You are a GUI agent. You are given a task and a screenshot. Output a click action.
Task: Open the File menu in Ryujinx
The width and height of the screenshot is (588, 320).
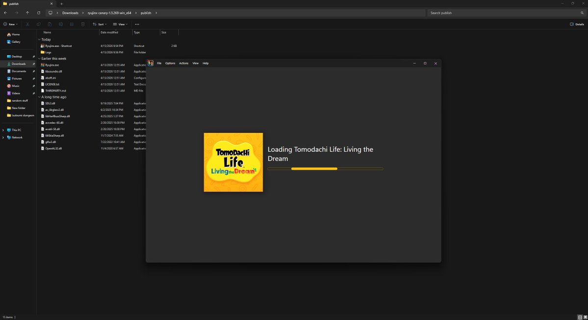[159, 63]
